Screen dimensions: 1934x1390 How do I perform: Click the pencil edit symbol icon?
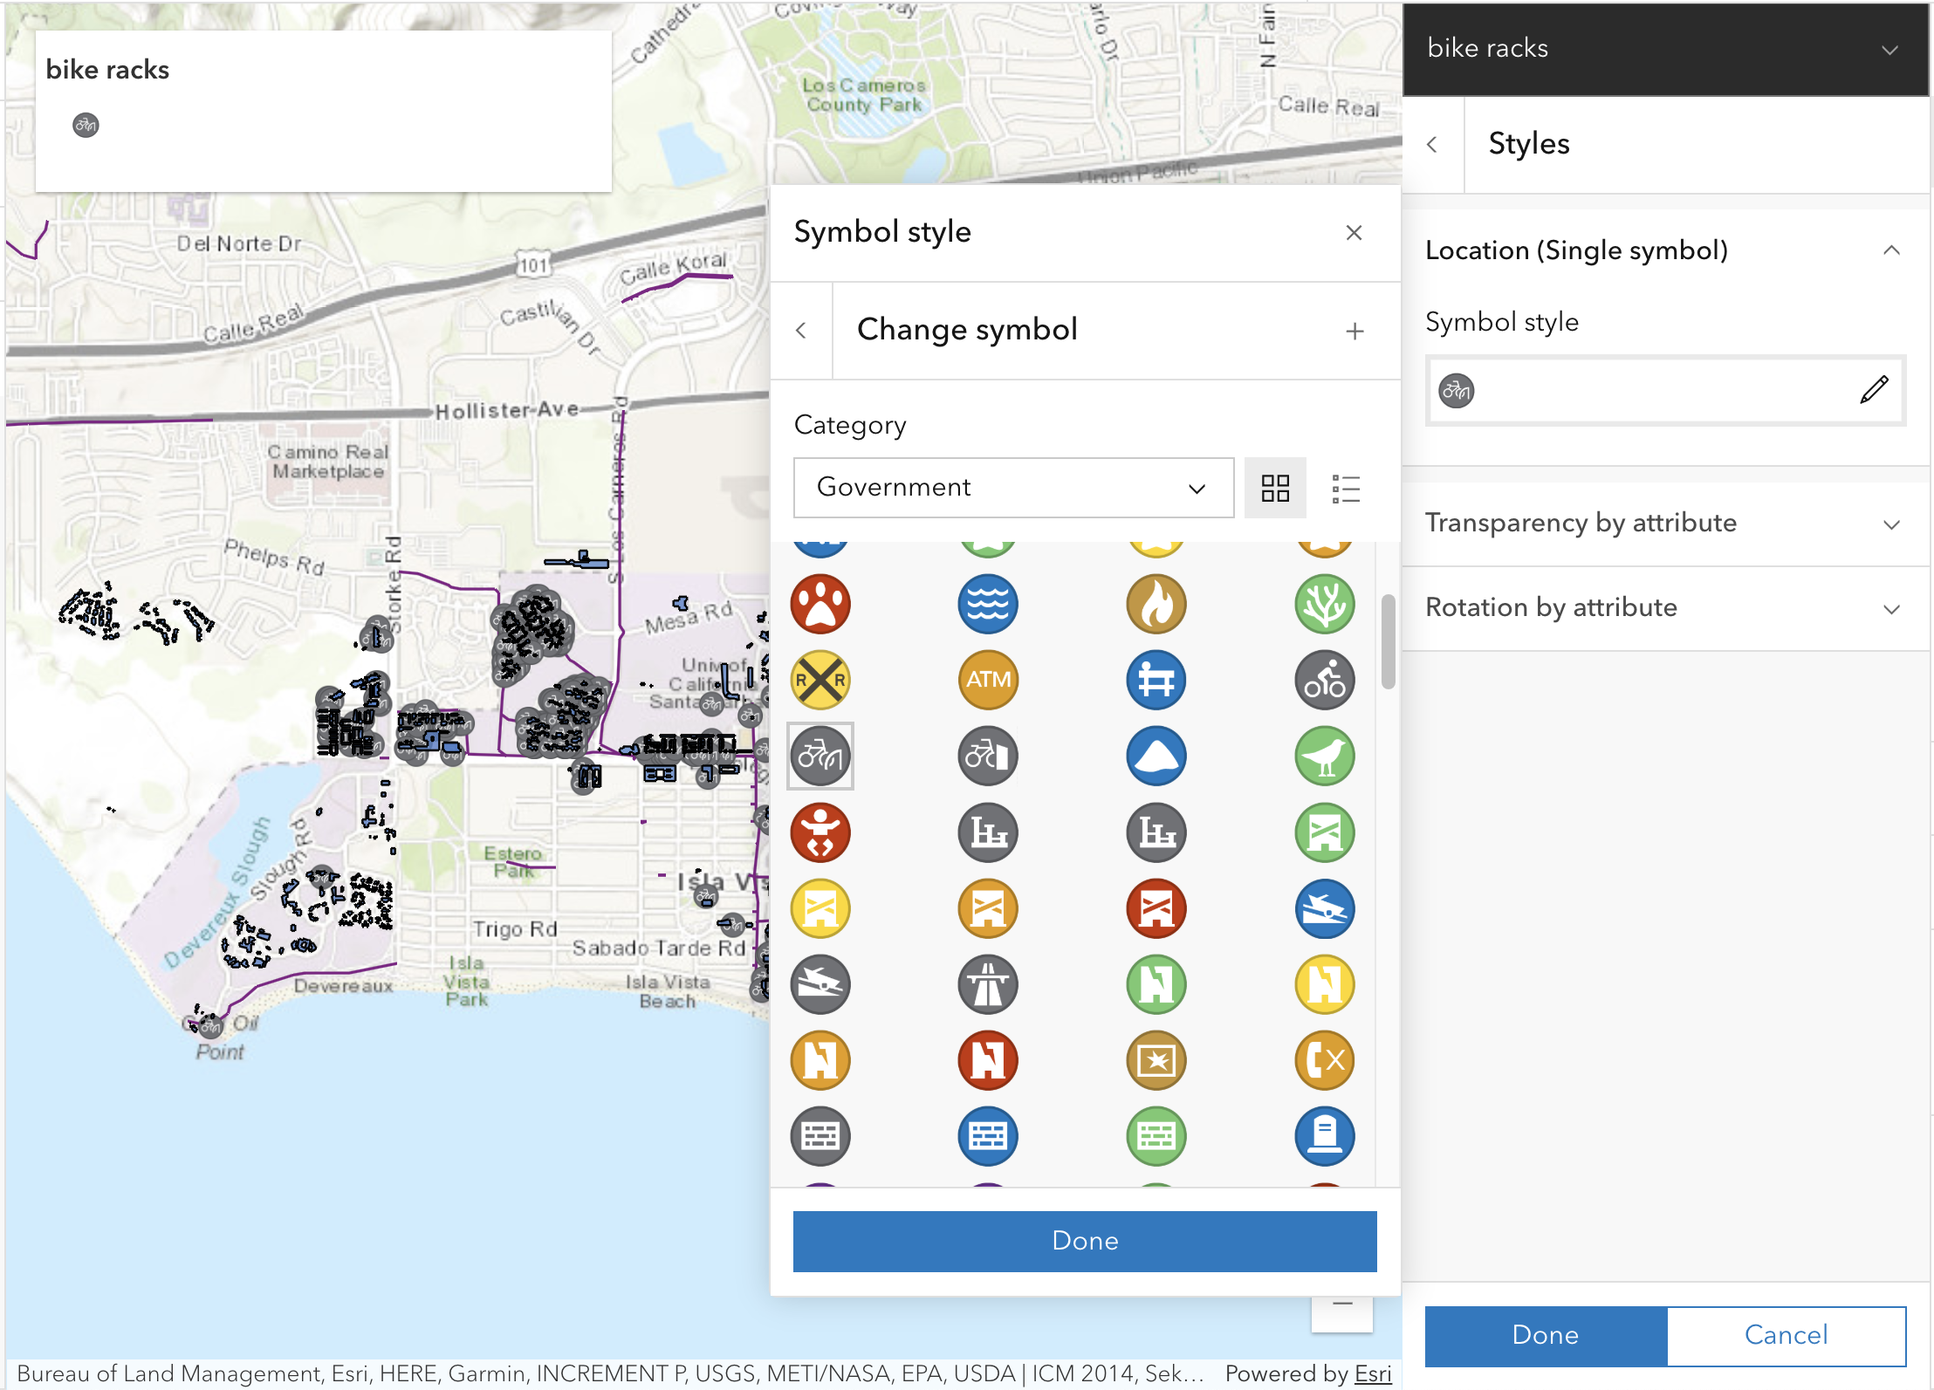(x=1873, y=390)
